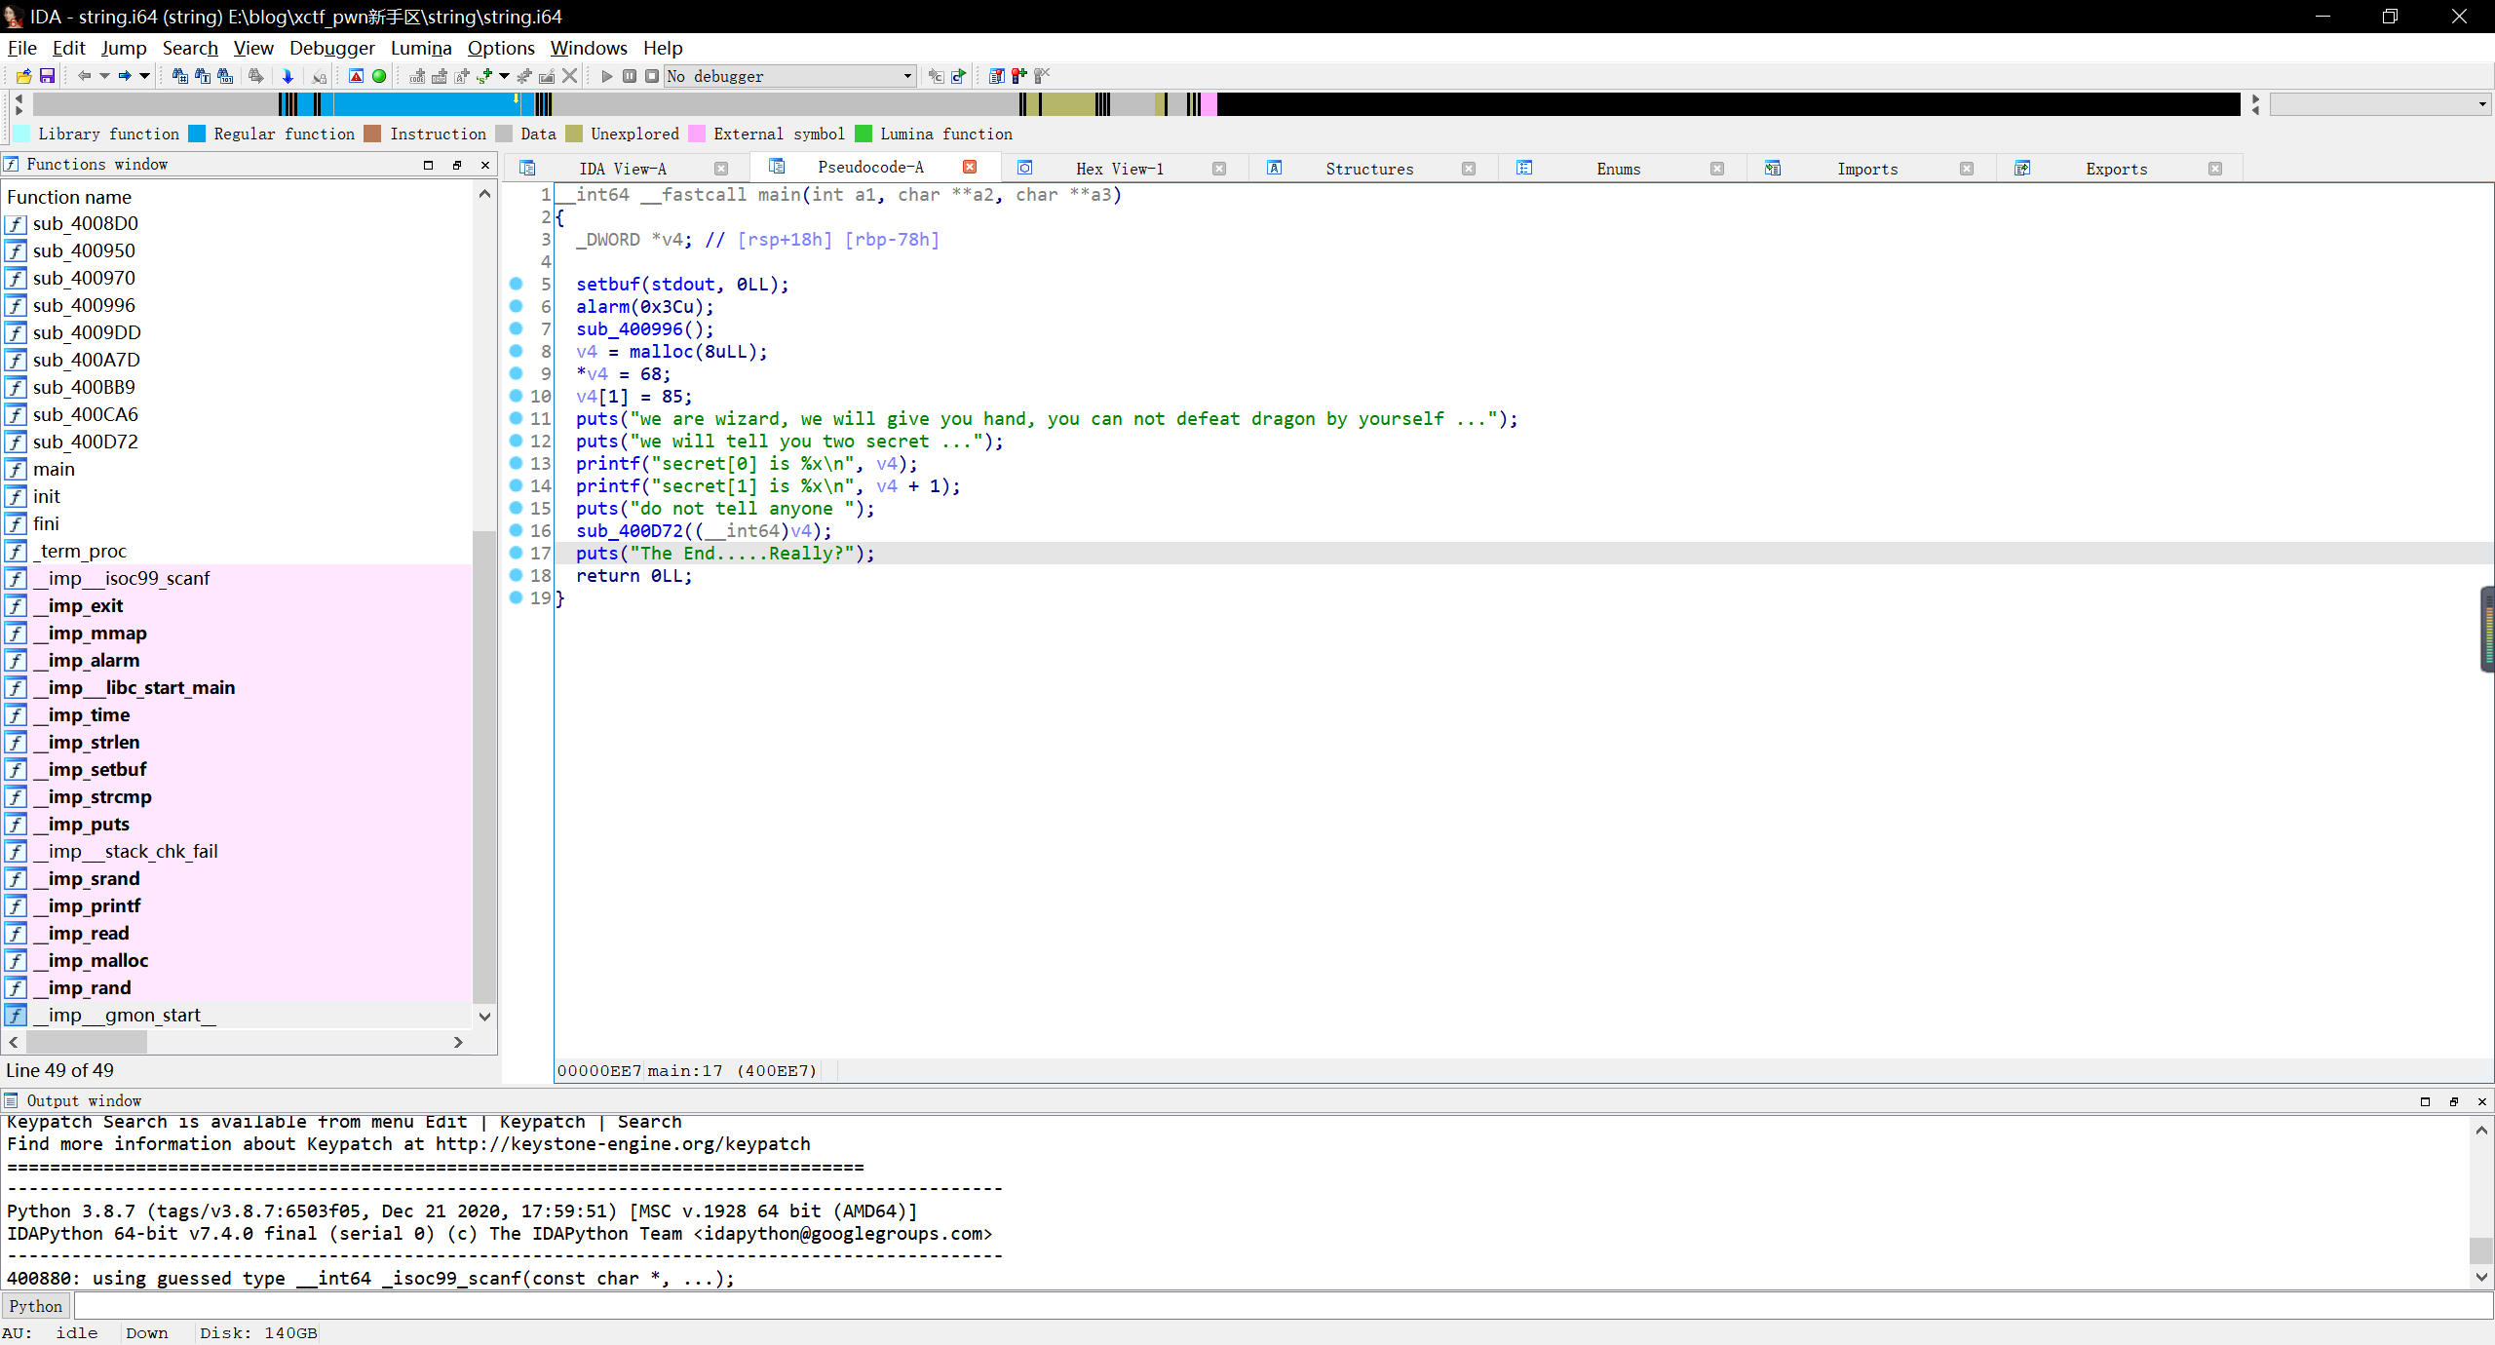Click the Open file toolbar icon

click(x=23, y=76)
